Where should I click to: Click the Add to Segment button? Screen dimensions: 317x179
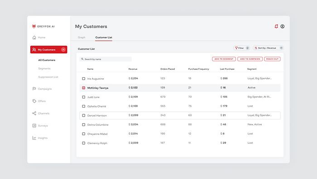(224, 59)
